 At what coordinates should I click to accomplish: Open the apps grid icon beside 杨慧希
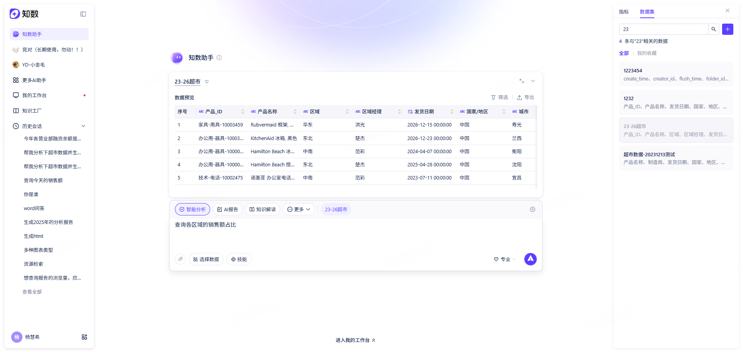pos(84,337)
